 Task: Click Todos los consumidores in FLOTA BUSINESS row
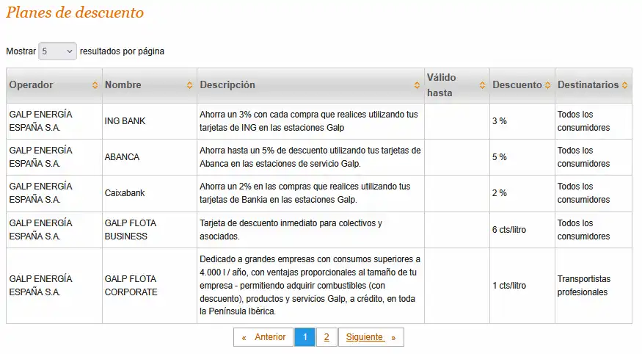coord(583,230)
